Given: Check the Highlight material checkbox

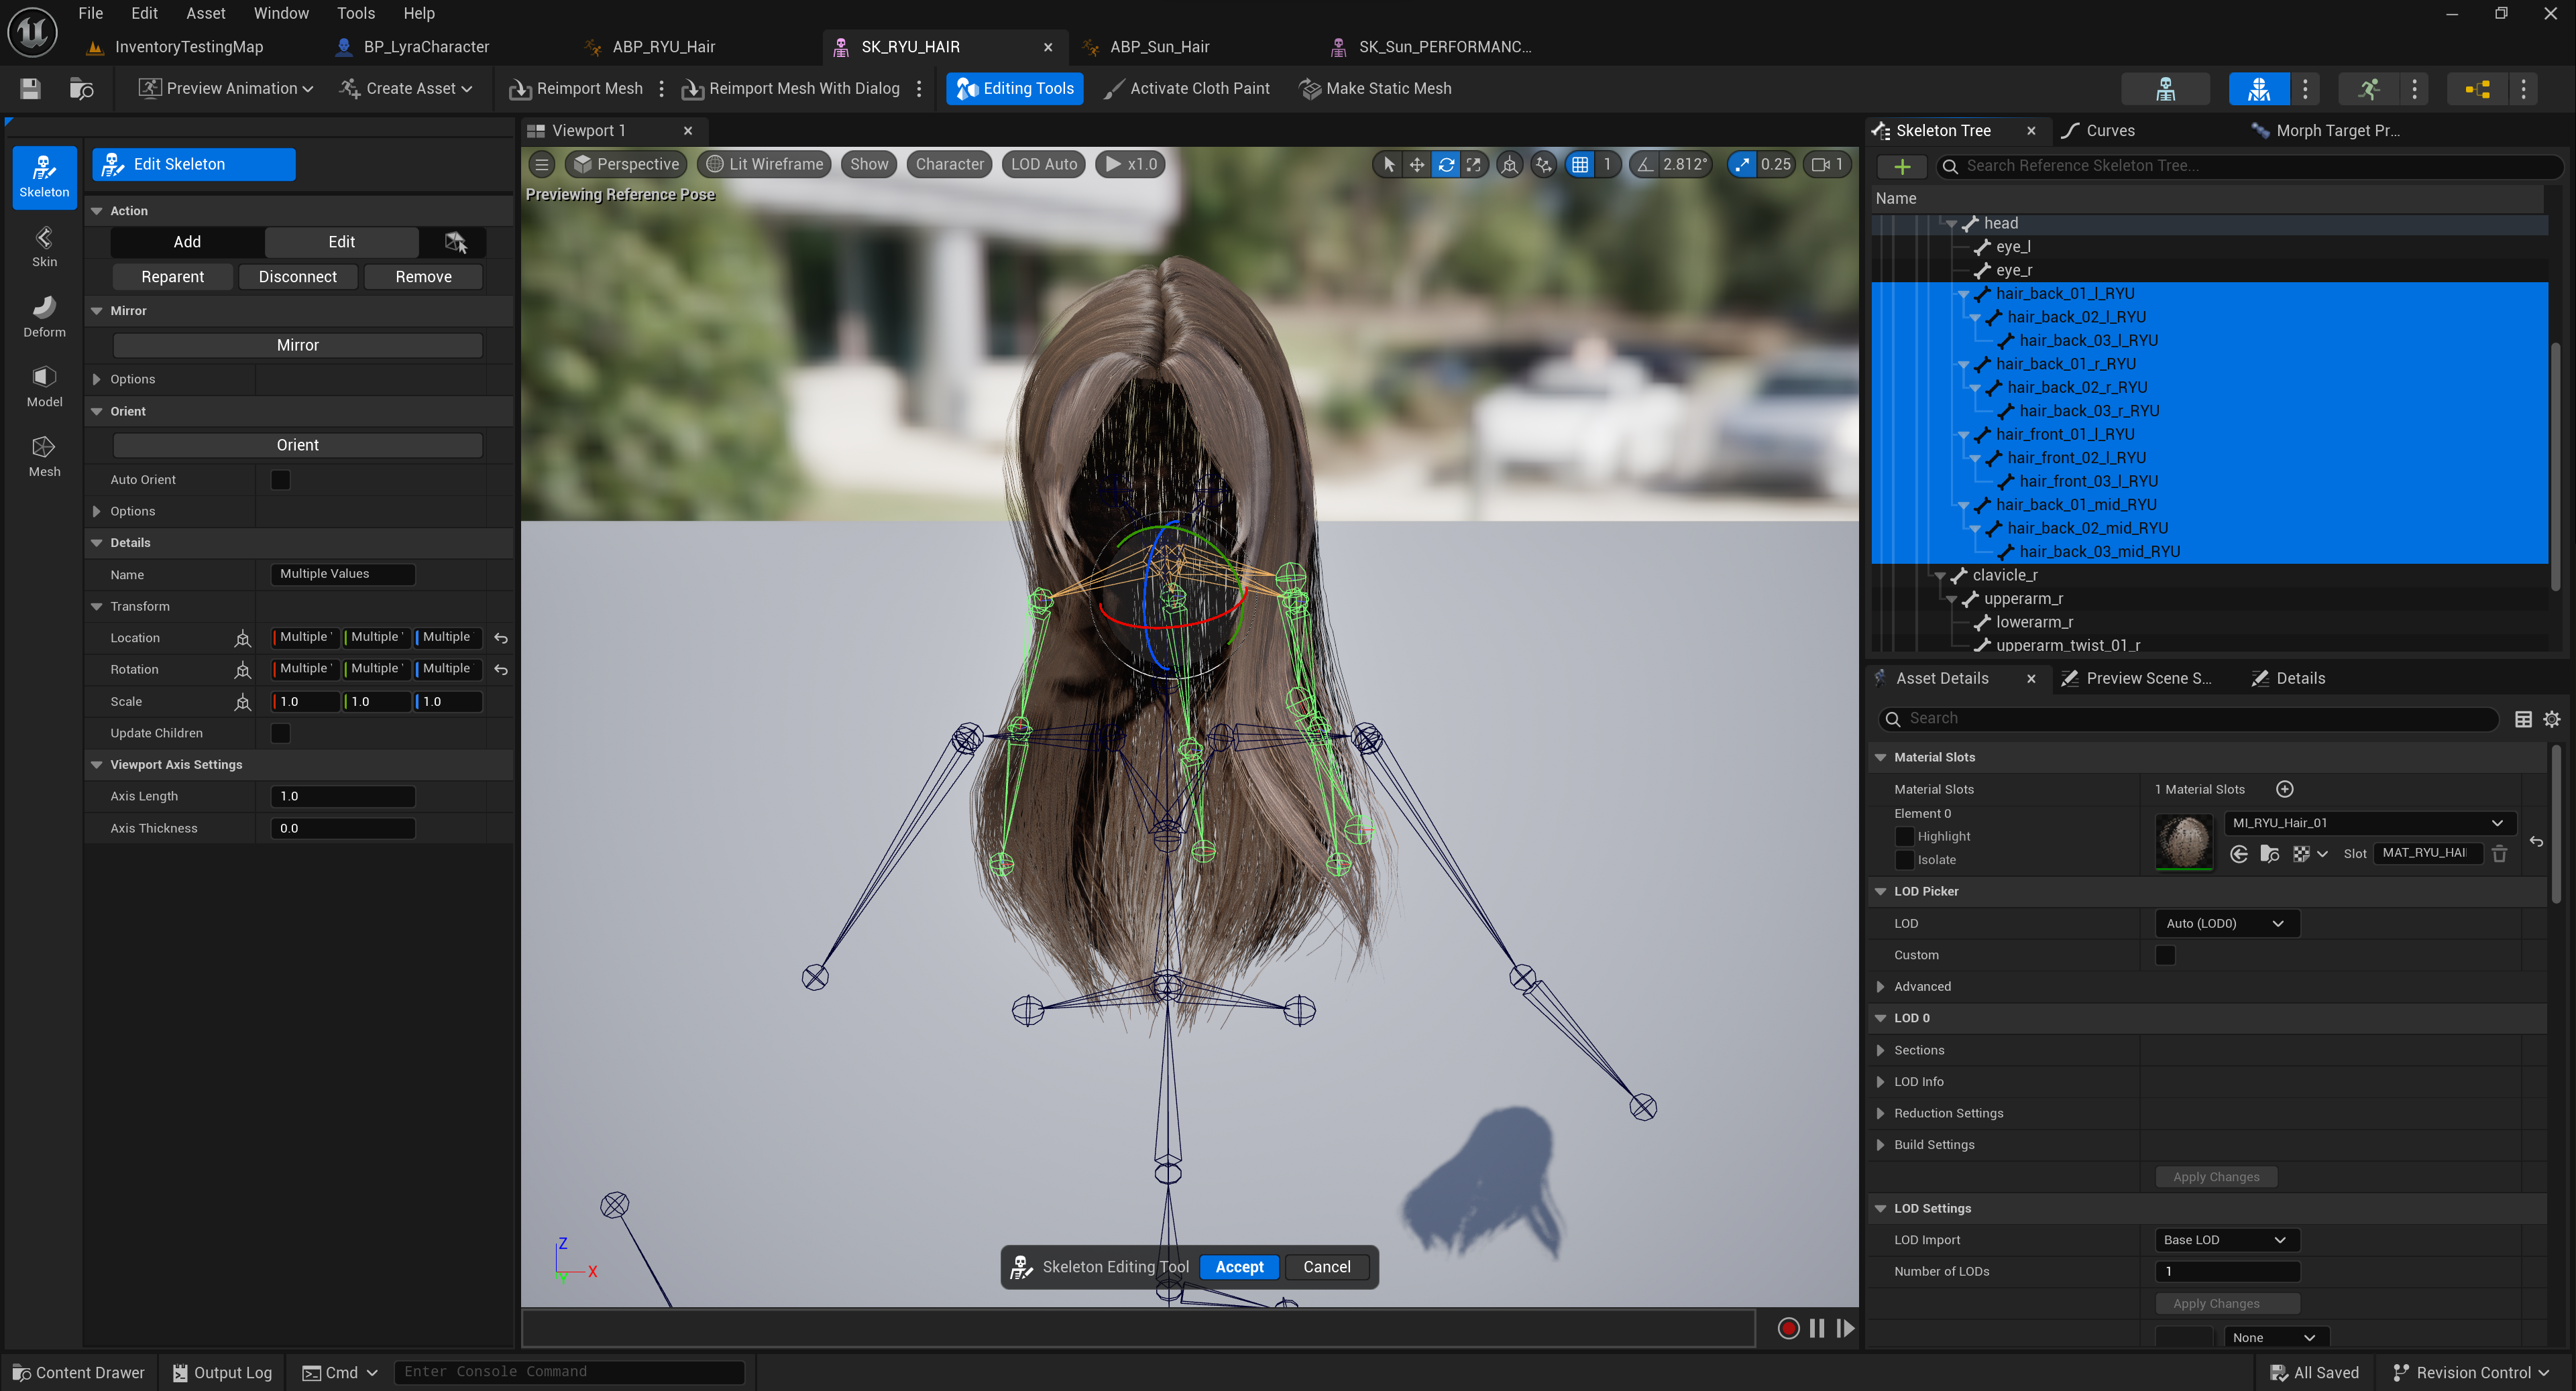Looking at the screenshot, I should tap(1904, 837).
